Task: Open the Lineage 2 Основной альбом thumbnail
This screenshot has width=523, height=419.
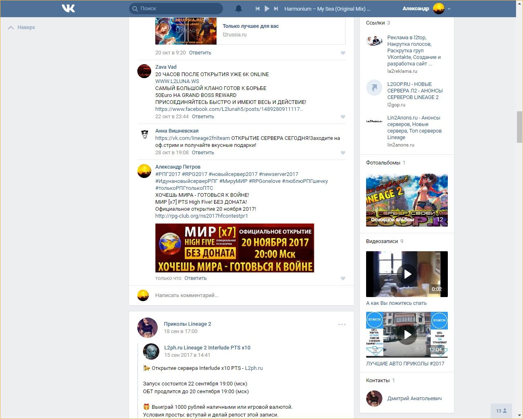Action: click(x=407, y=200)
